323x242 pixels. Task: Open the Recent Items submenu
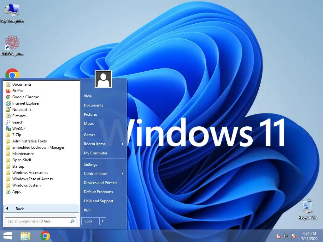pyautogui.click(x=103, y=144)
